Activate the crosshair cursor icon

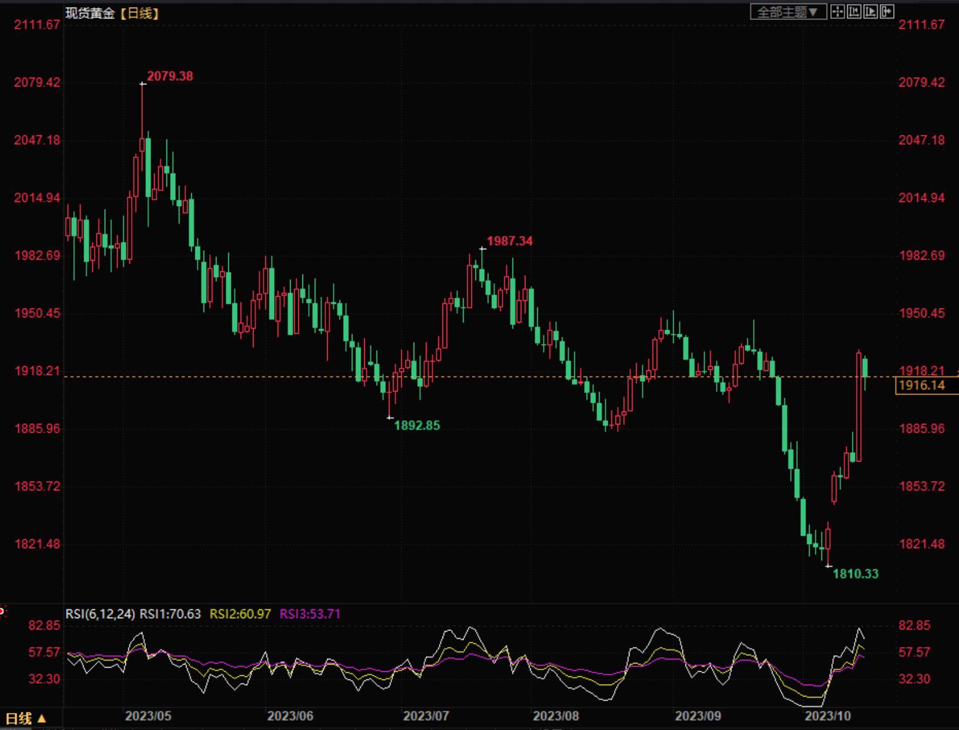[837, 12]
